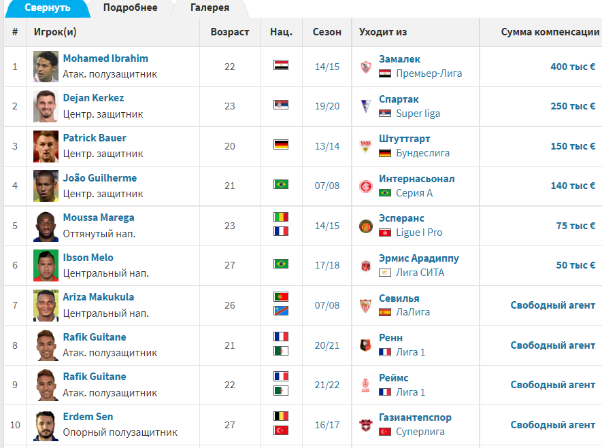Image resolution: width=602 pixels, height=448 pixels.
Task: Click the Zamalek club crest icon
Action: [x=365, y=67]
